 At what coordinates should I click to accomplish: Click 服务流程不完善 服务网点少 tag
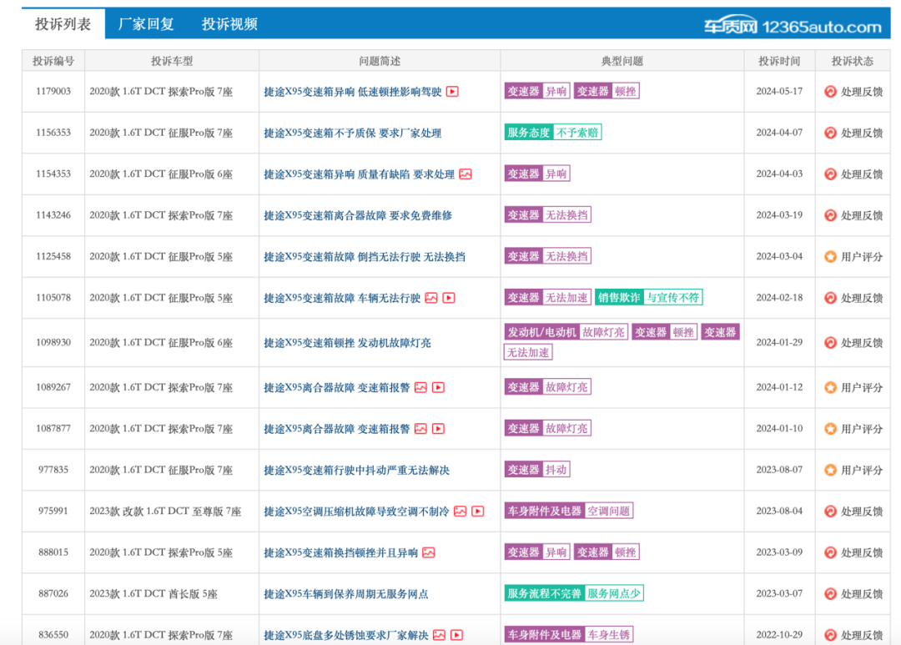click(x=573, y=593)
